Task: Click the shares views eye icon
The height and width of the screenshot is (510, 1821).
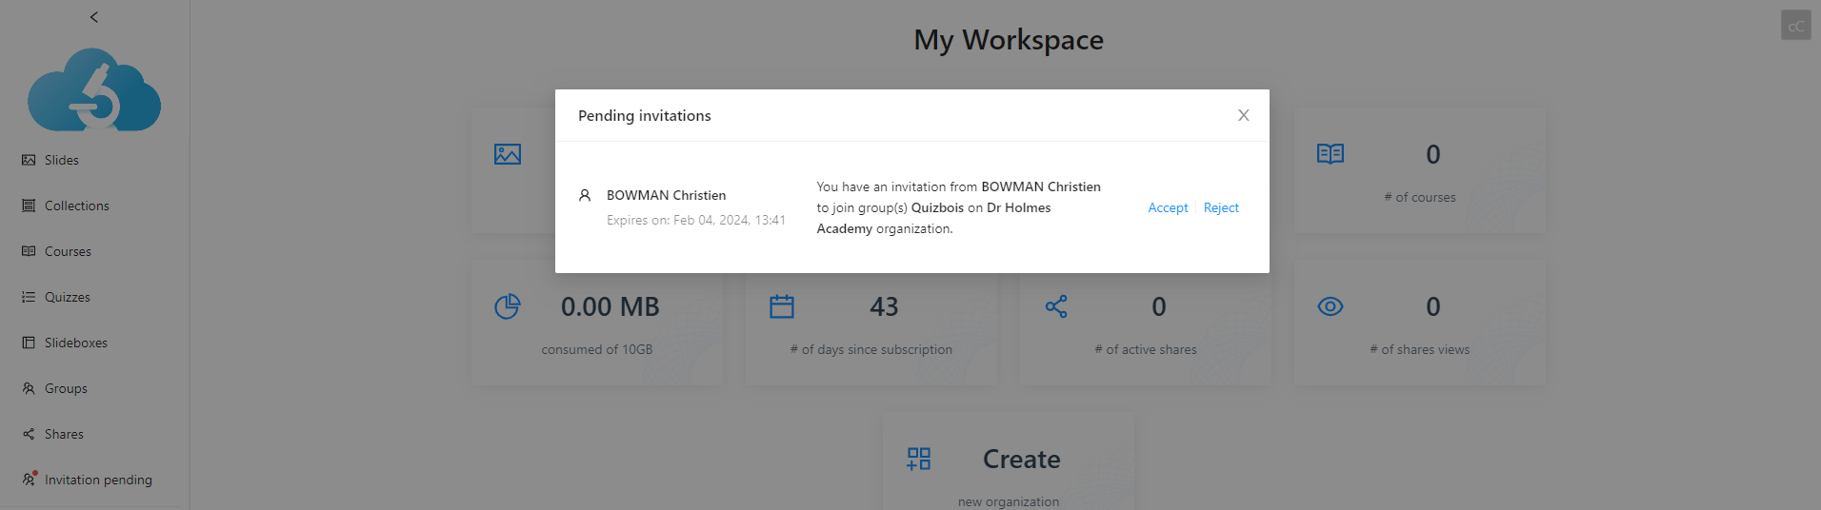Action: coord(1330,306)
